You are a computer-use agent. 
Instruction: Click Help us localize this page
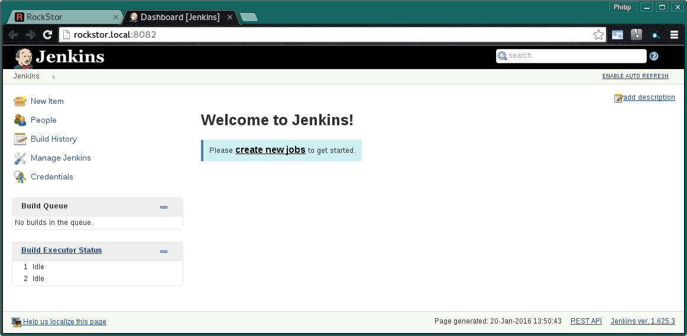pyautogui.click(x=64, y=322)
